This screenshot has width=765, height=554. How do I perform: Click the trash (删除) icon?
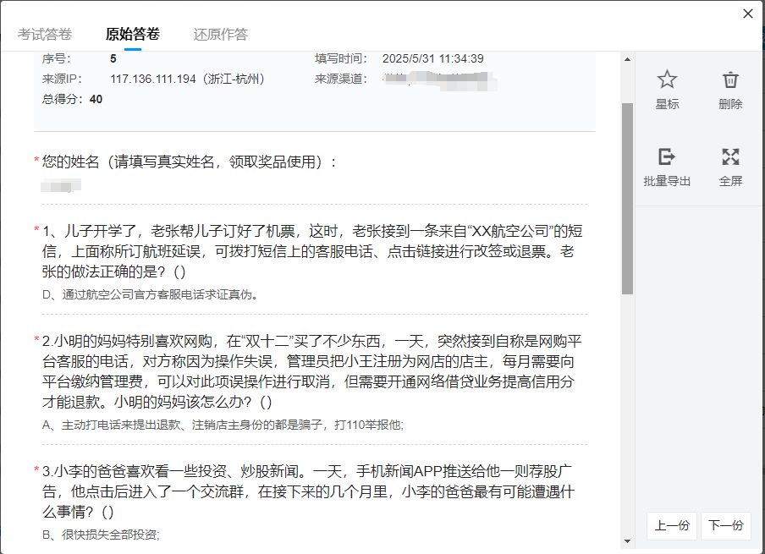(730, 80)
